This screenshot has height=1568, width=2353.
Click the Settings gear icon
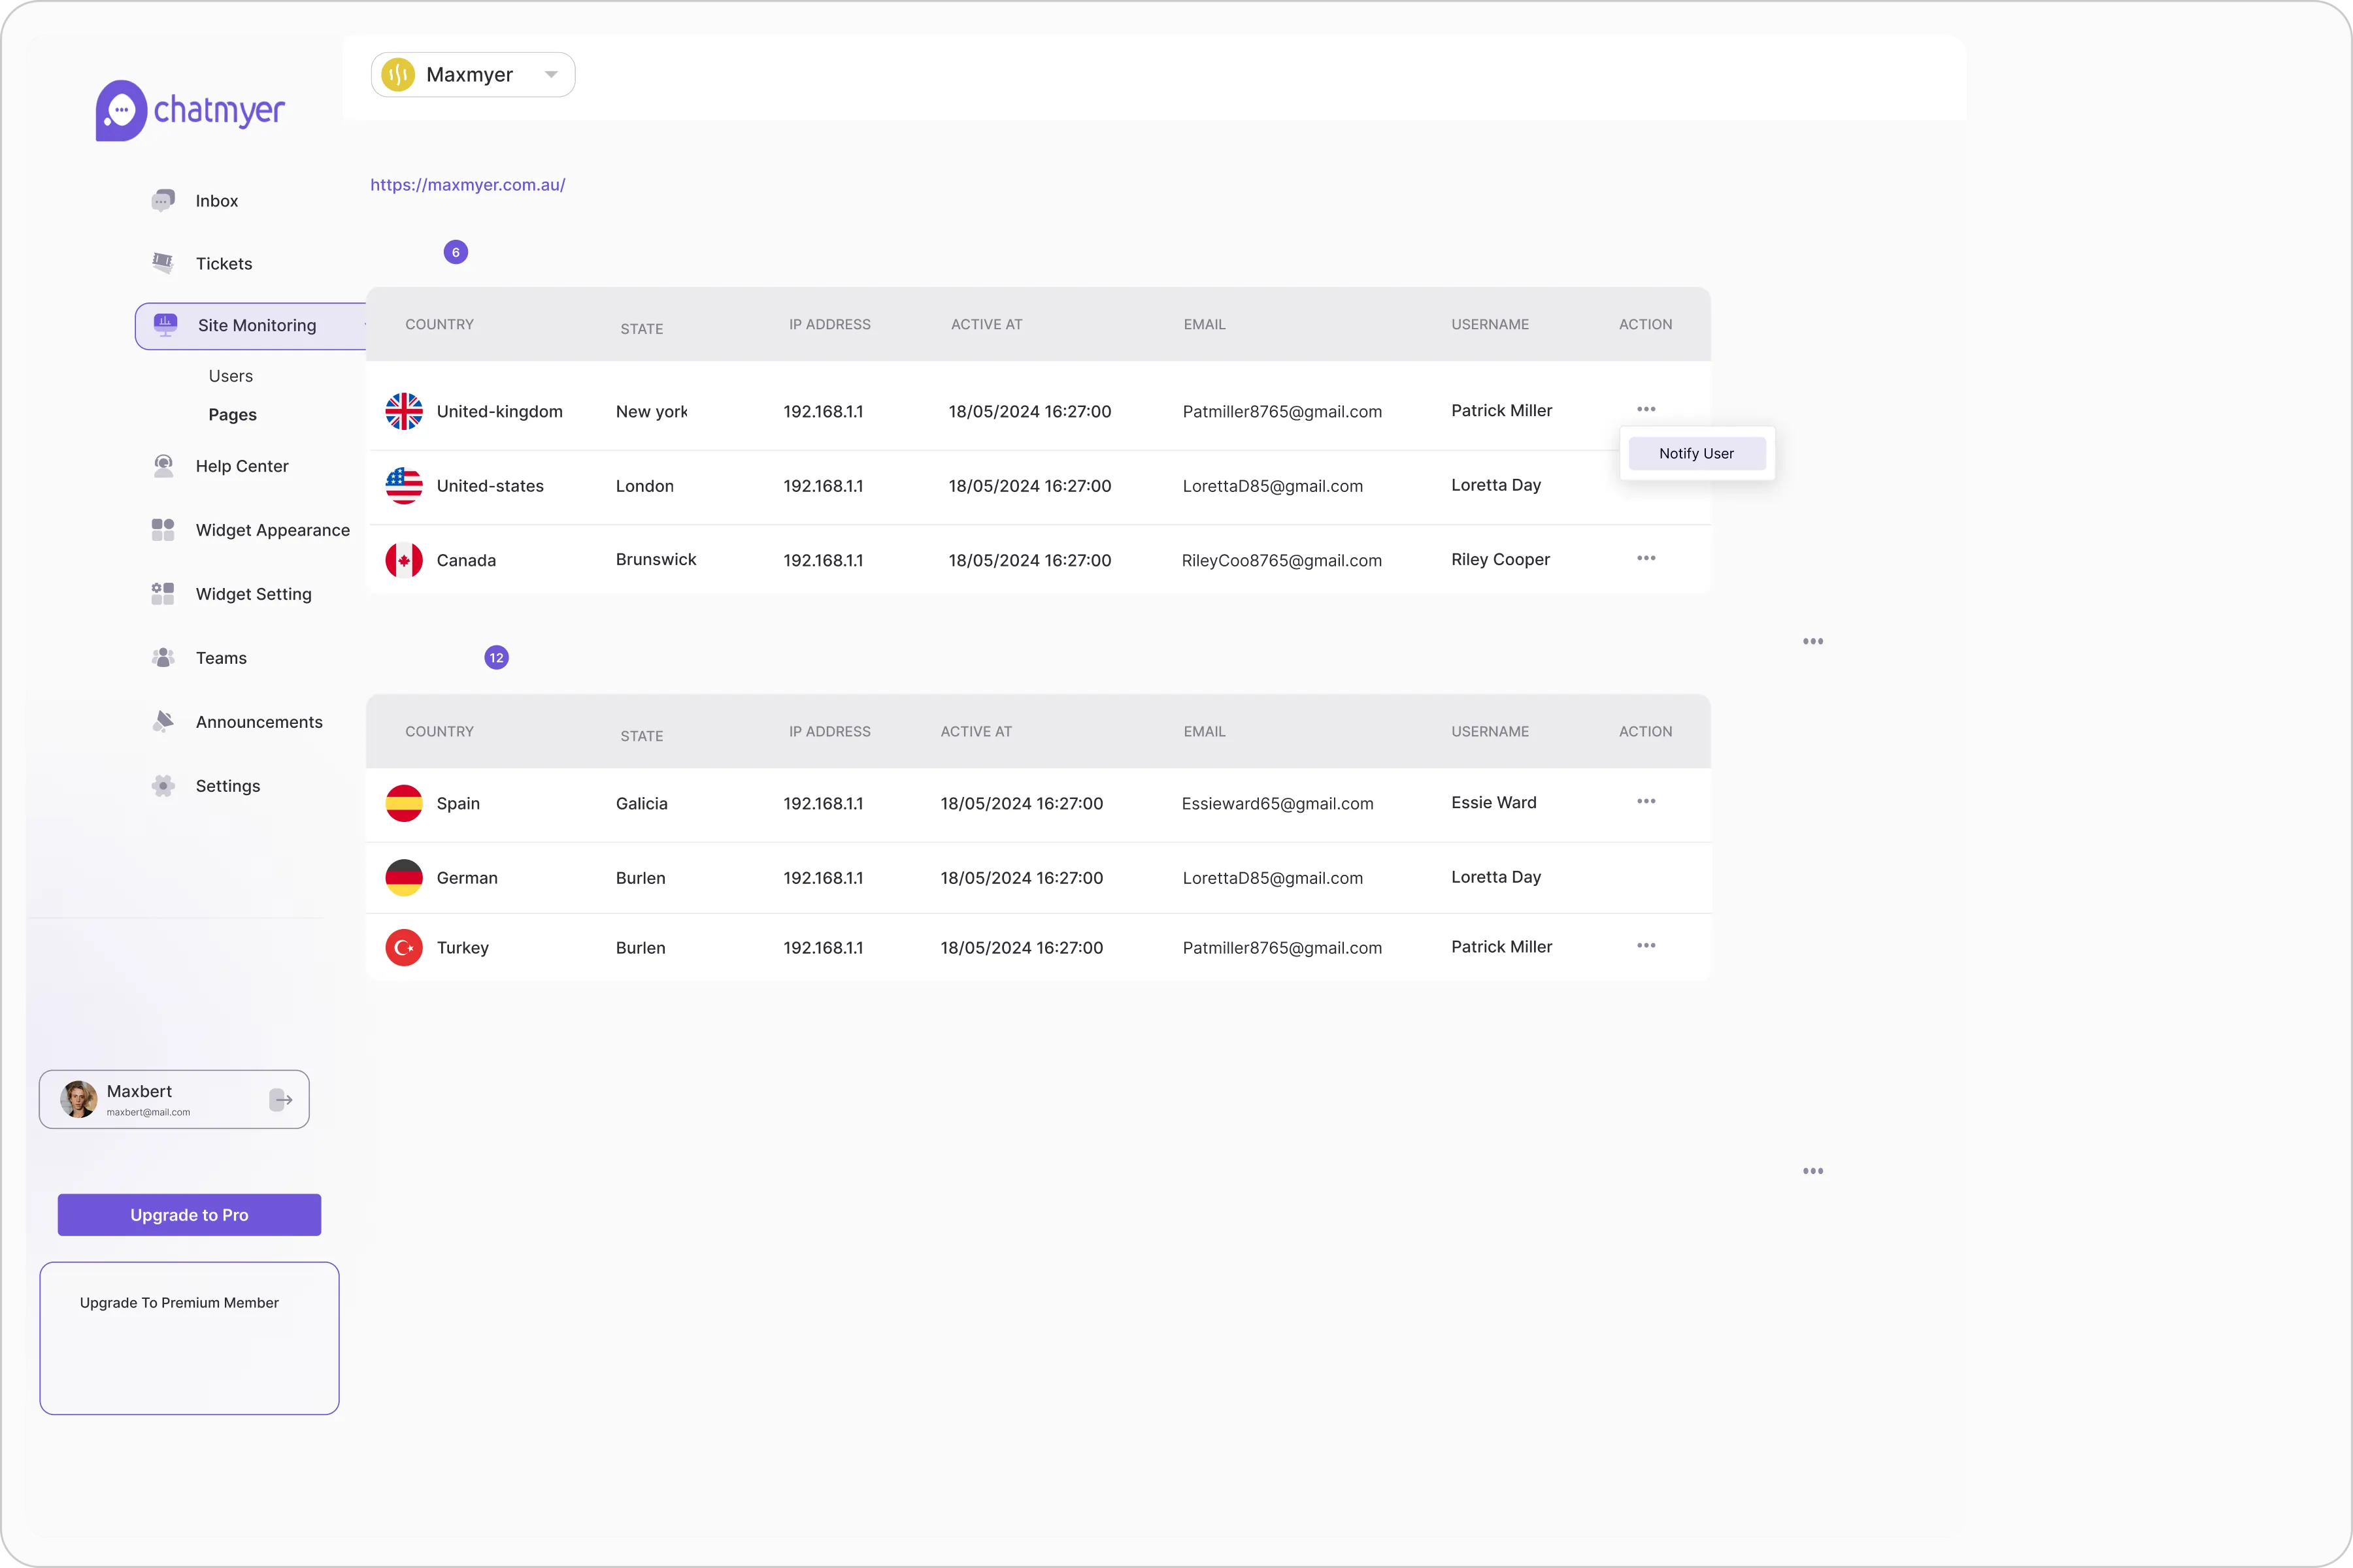163,786
